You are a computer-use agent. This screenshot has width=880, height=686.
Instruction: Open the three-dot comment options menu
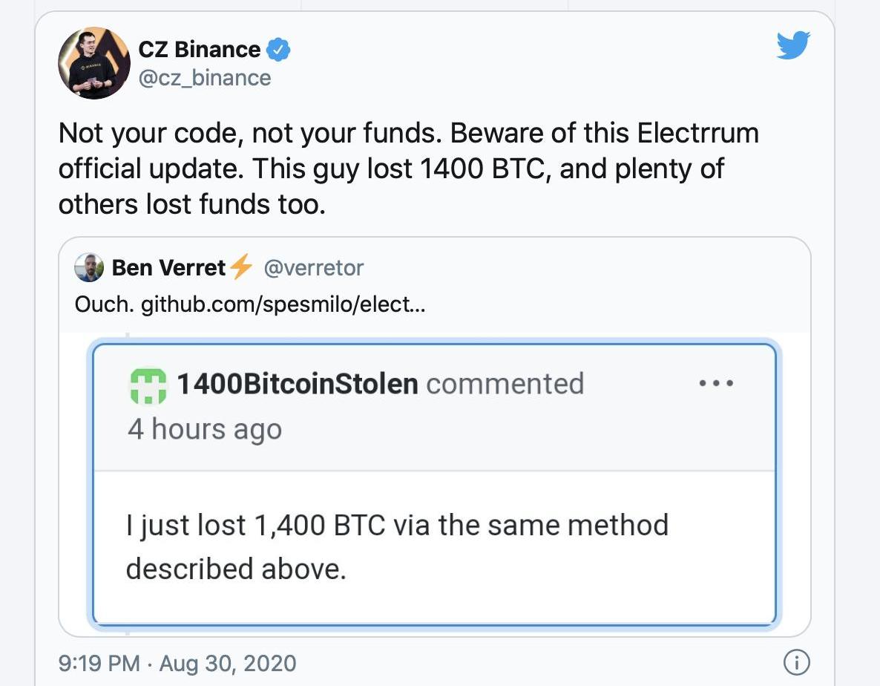click(x=717, y=384)
